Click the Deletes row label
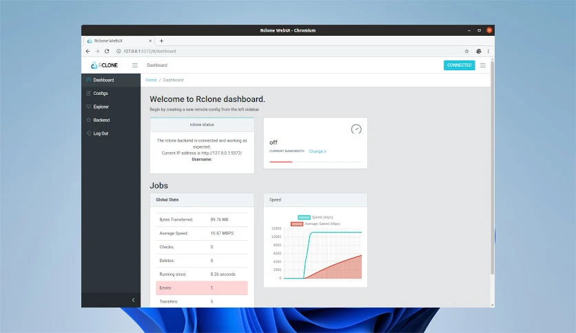Viewport: 576px width, 333px height. [167, 261]
